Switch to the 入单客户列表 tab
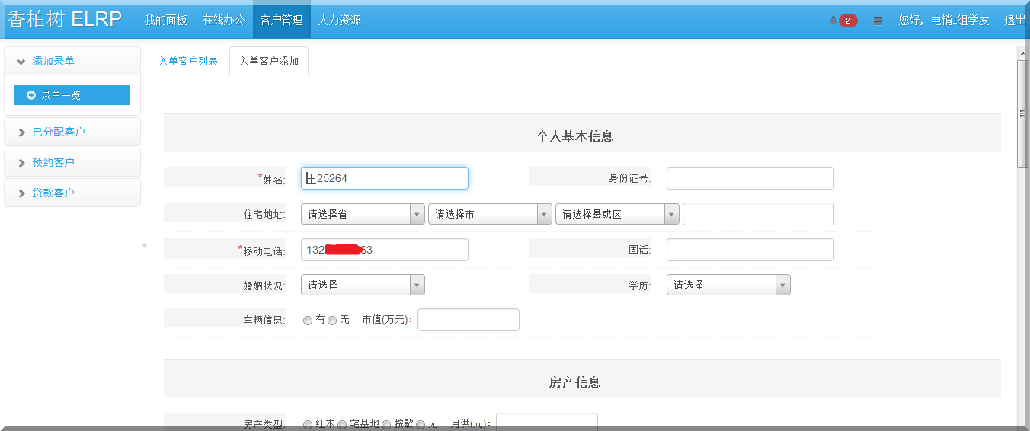The height and width of the screenshot is (431, 1030). tap(188, 61)
